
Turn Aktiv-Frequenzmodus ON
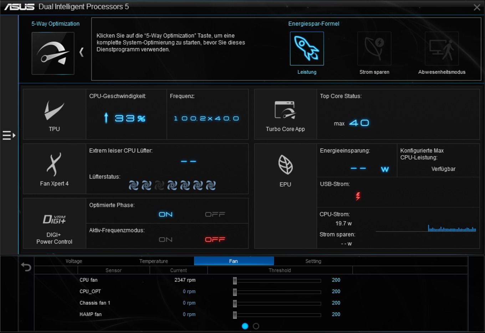(165, 240)
